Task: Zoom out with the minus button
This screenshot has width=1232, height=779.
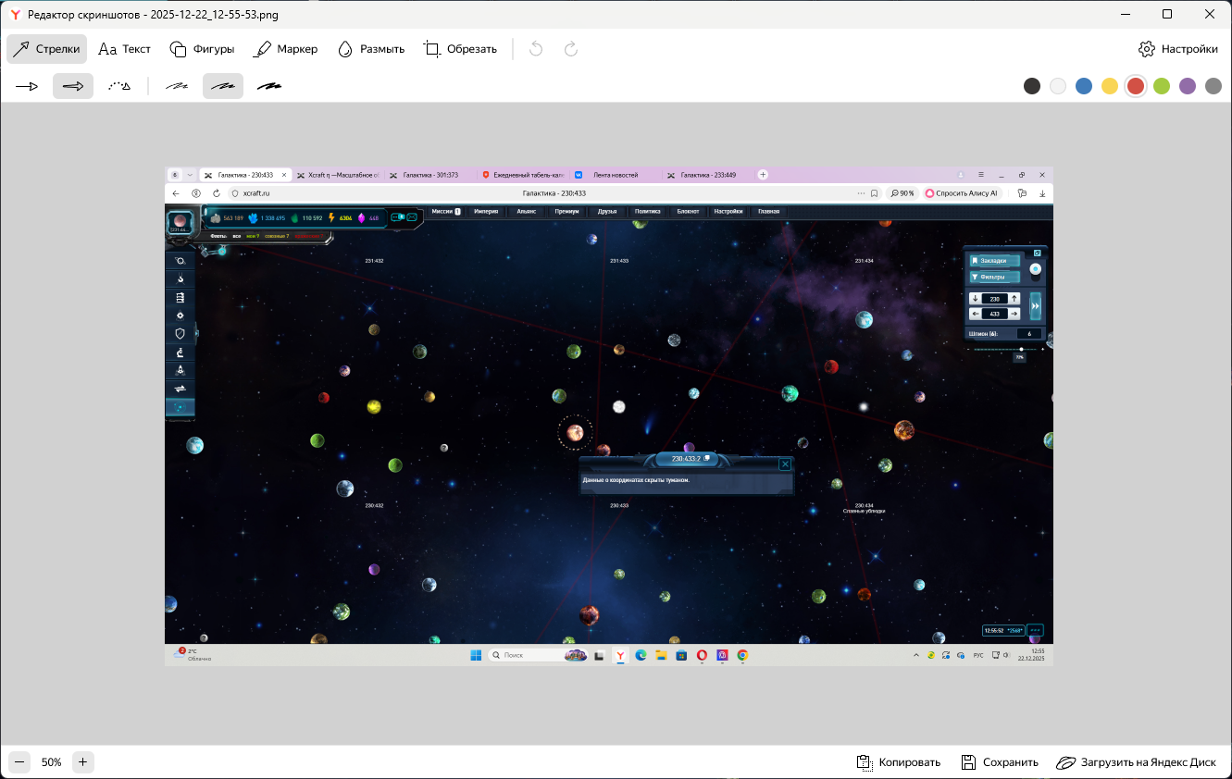Action: pyautogui.click(x=19, y=762)
